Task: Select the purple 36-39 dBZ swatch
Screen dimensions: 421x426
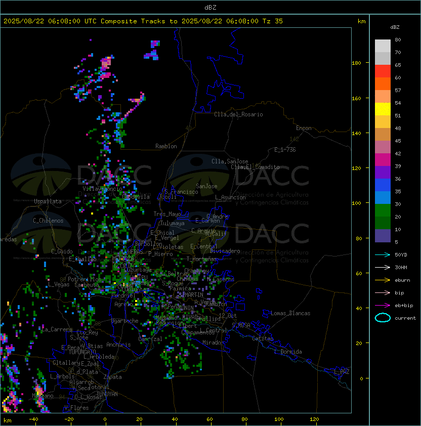Action: 383,172
